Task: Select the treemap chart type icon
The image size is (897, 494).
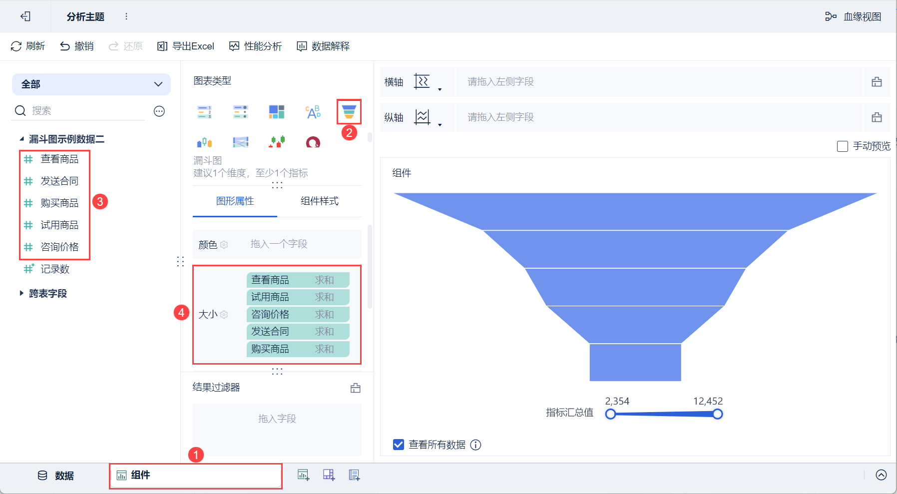Action: pyautogui.click(x=277, y=112)
